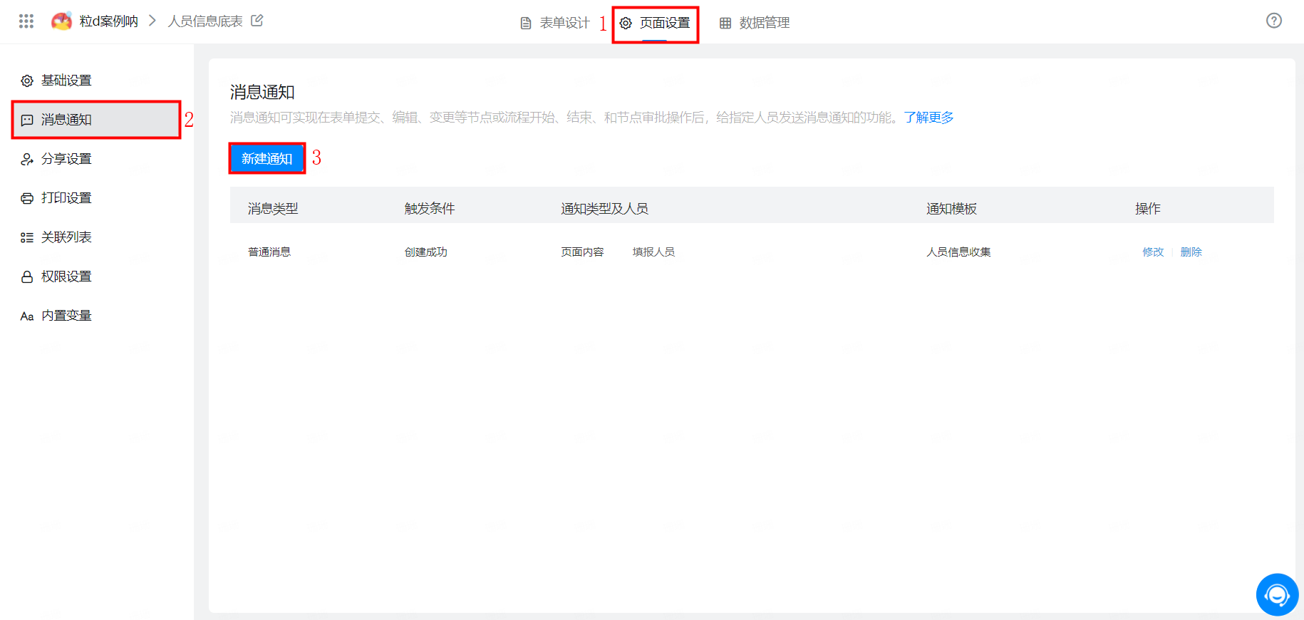1304x620 pixels.
Task: Click the 消息类型 column header
Action: (273, 208)
